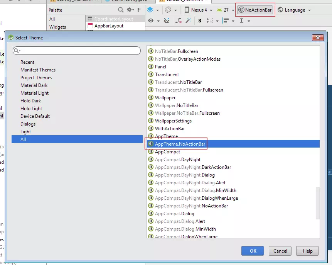Image resolution: width=332 pixels, height=265 pixels.
Task: Open the palette settings gear icon
Action: click(x=130, y=10)
